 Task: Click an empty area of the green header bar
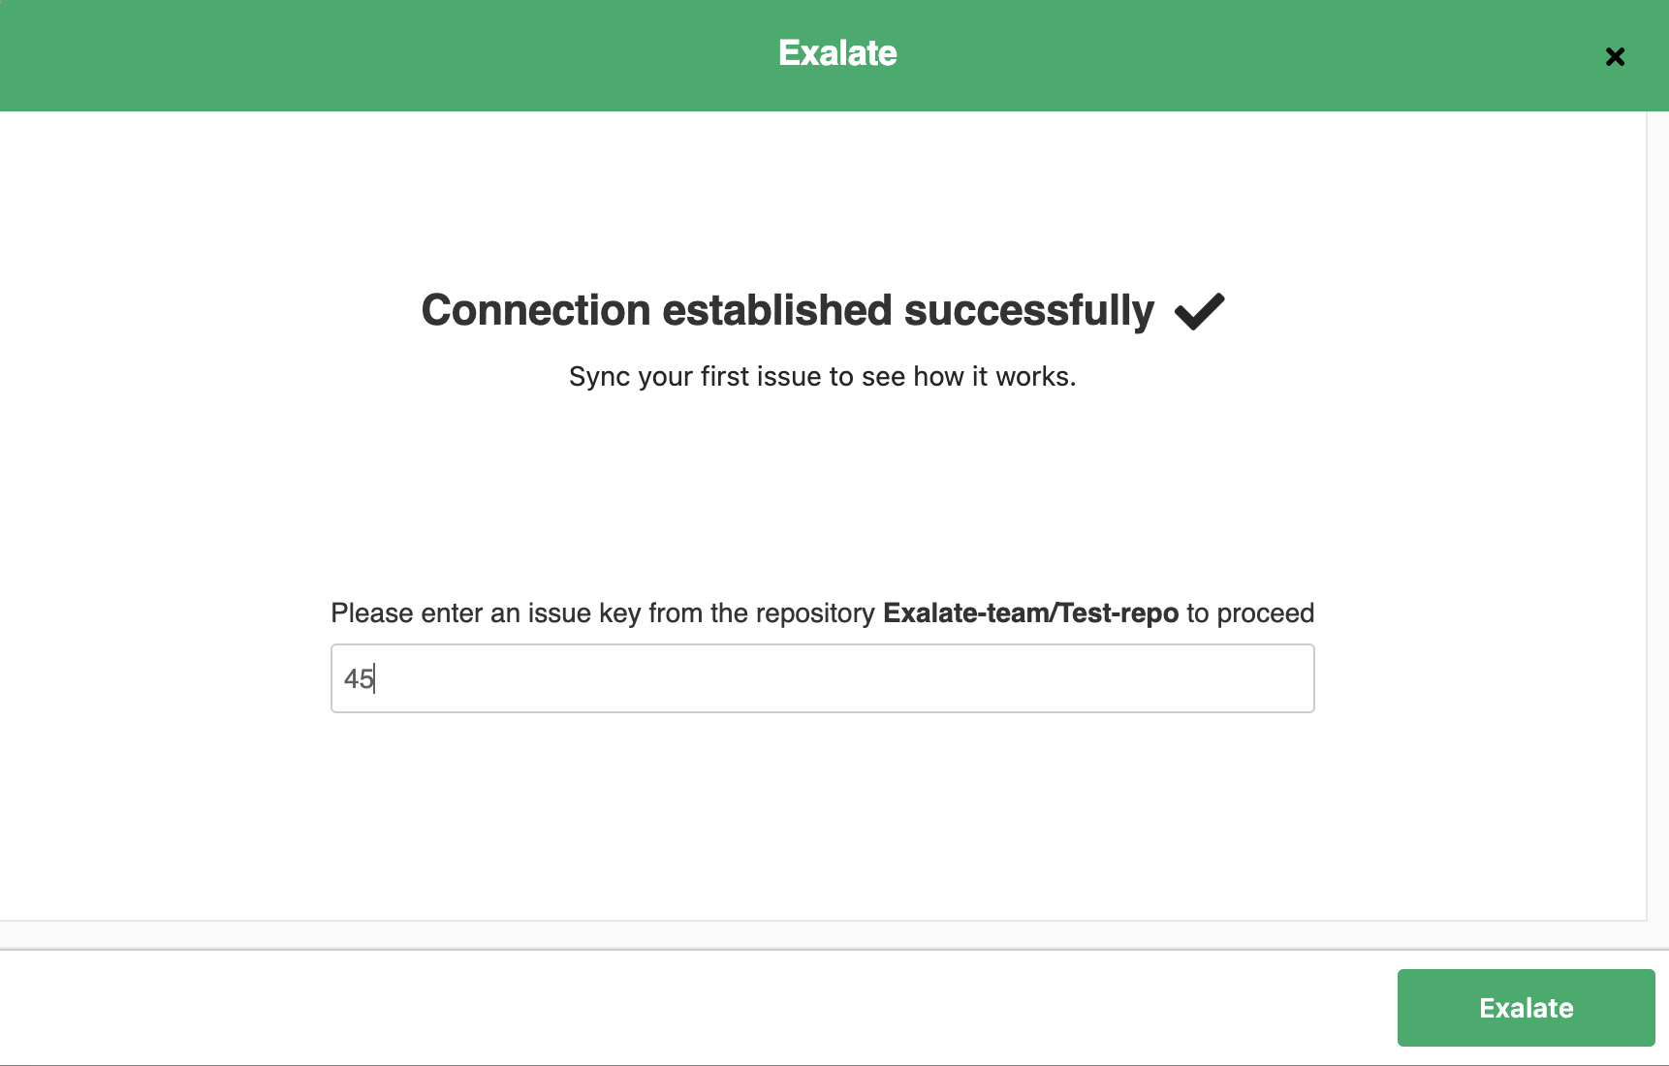388,55
